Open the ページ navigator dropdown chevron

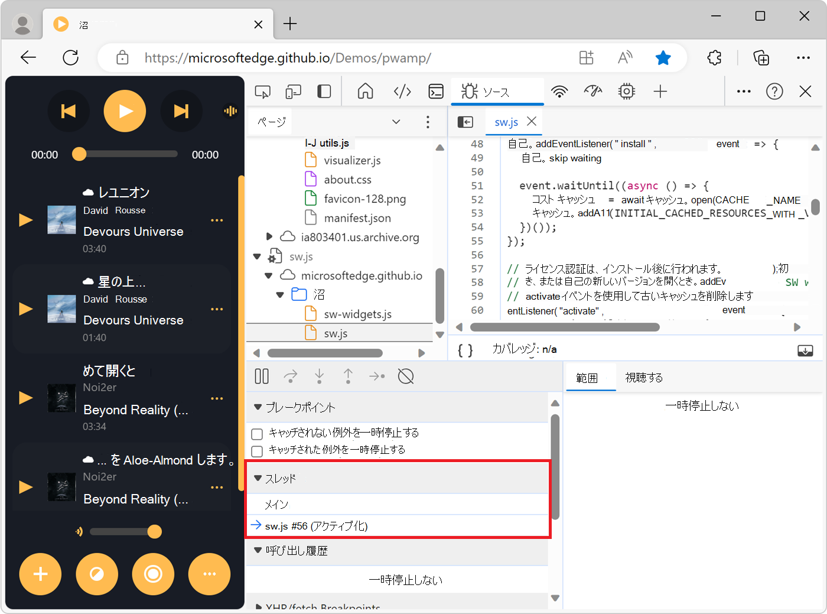click(x=396, y=122)
